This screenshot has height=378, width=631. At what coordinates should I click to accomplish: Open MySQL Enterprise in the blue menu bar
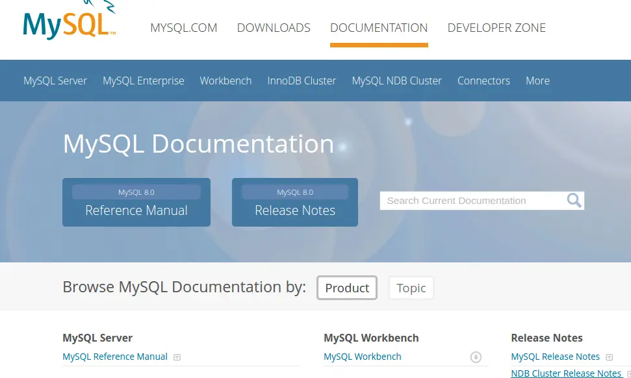(x=143, y=81)
